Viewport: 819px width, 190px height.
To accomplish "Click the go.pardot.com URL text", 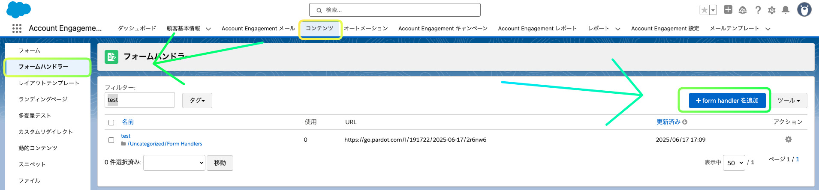I will point(415,140).
